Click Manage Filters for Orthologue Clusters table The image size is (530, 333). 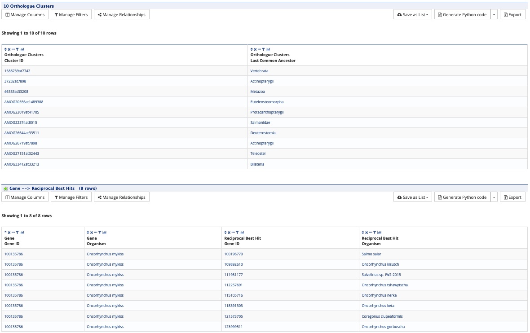click(x=71, y=14)
